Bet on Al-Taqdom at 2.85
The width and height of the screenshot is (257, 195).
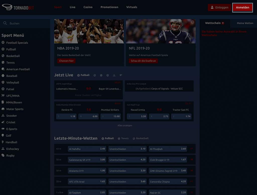click(x=87, y=192)
